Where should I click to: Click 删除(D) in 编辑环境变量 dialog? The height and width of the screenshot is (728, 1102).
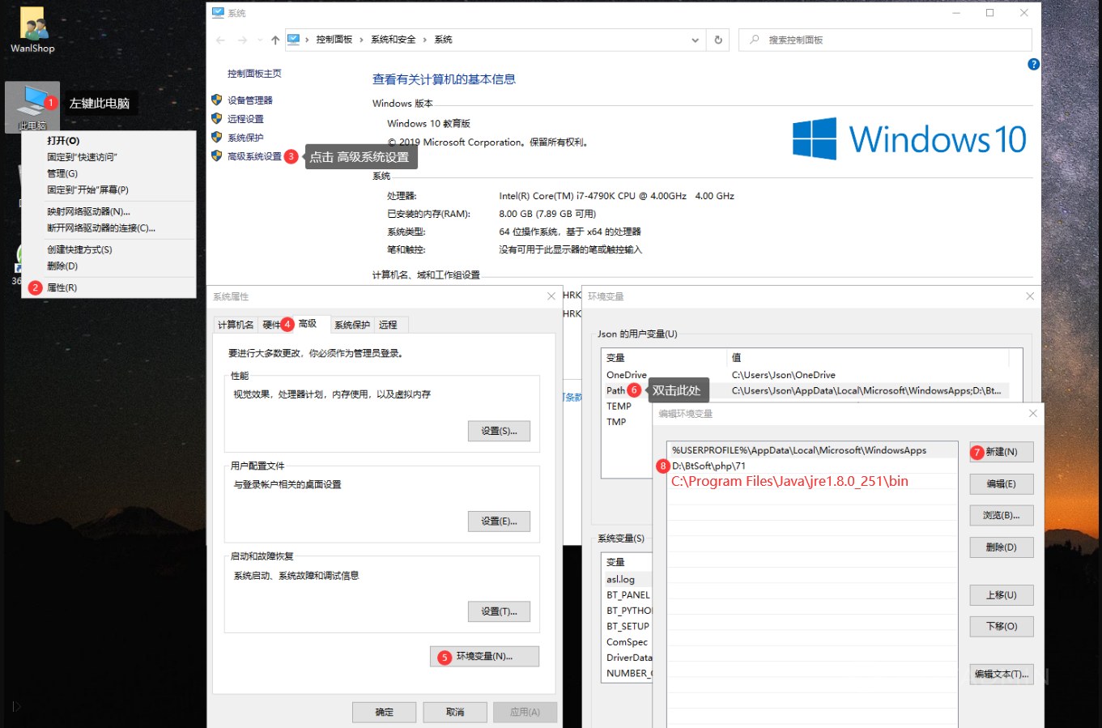click(x=1002, y=547)
